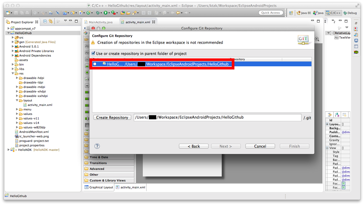Open the Time & Date palette category
Viewport: 364px width, 205px height.
click(109, 157)
